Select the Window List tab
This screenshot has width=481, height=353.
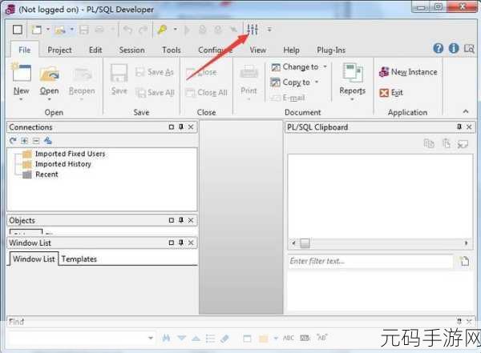pos(34,259)
